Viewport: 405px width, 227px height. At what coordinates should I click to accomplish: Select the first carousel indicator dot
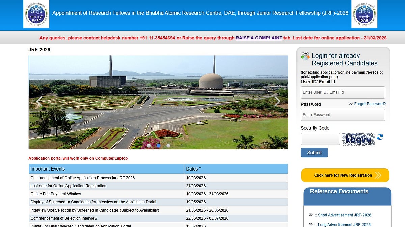[x=149, y=145]
